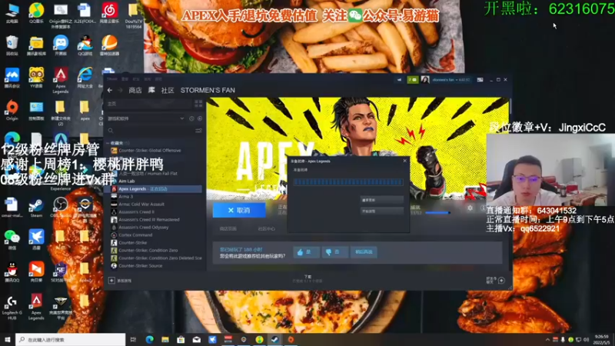Click the ready-to-play filter icon

click(200, 118)
